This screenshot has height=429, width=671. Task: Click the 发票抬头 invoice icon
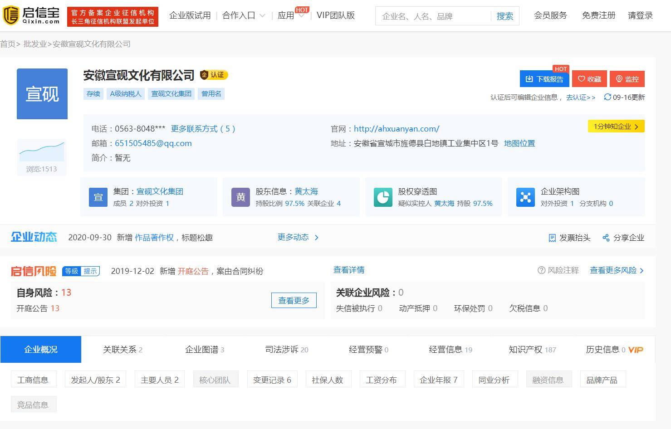pyautogui.click(x=552, y=238)
